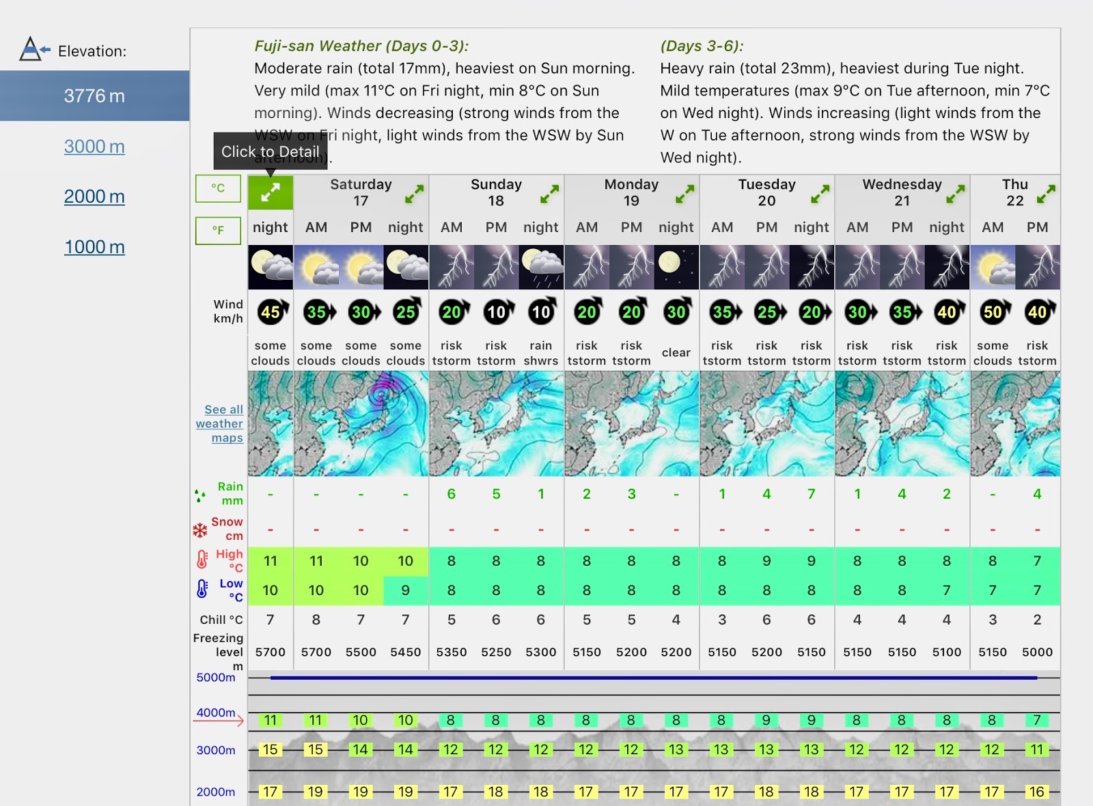
Task: Click Sunday AM rain value 6
Action: click(x=452, y=494)
